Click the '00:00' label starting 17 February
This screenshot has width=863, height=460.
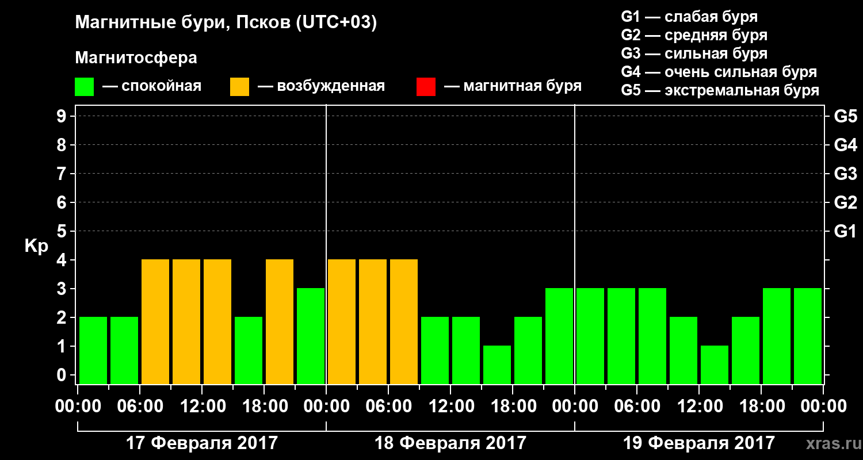pyautogui.click(x=78, y=407)
